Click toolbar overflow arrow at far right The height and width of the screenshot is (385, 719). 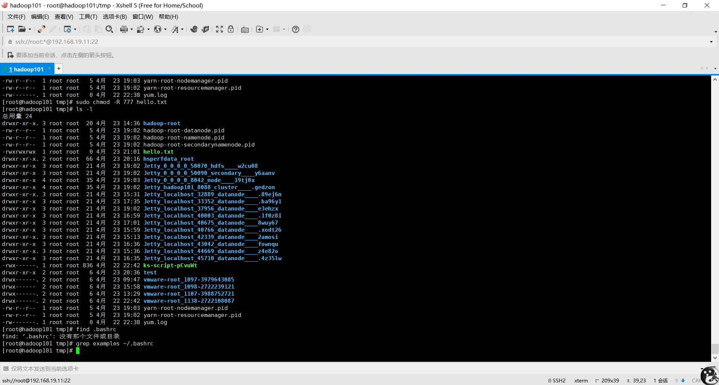coord(716,32)
